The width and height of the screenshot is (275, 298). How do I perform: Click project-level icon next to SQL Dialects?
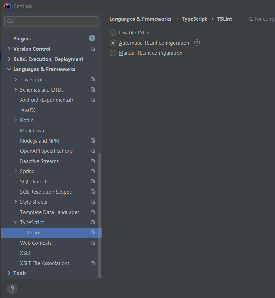click(x=93, y=182)
